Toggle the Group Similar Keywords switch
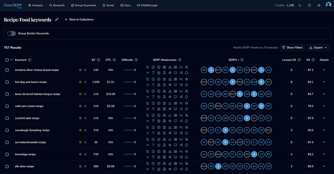Screen dimensions: 334x174 pyautogui.click(x=11, y=33)
